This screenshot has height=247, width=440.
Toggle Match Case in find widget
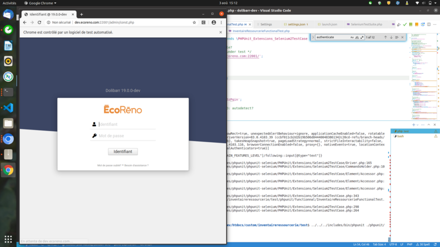click(x=352, y=37)
